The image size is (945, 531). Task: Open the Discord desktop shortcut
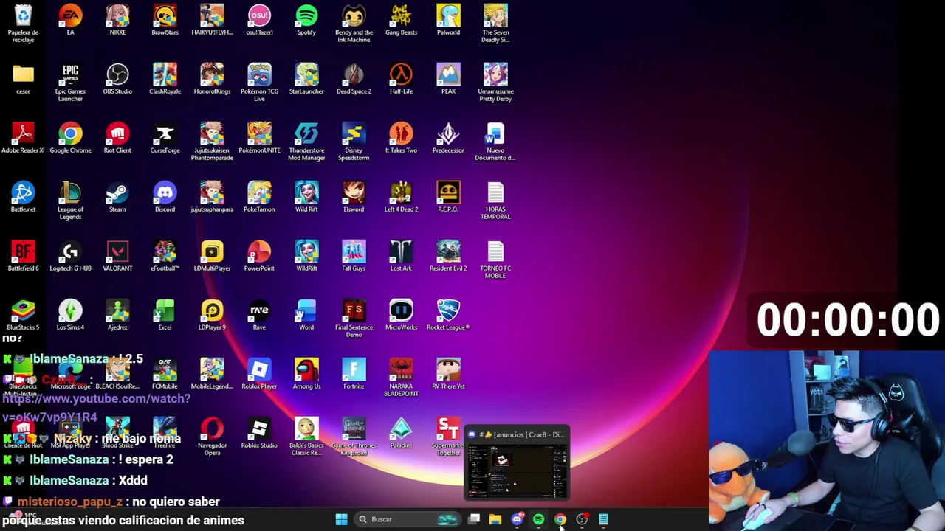tap(165, 197)
